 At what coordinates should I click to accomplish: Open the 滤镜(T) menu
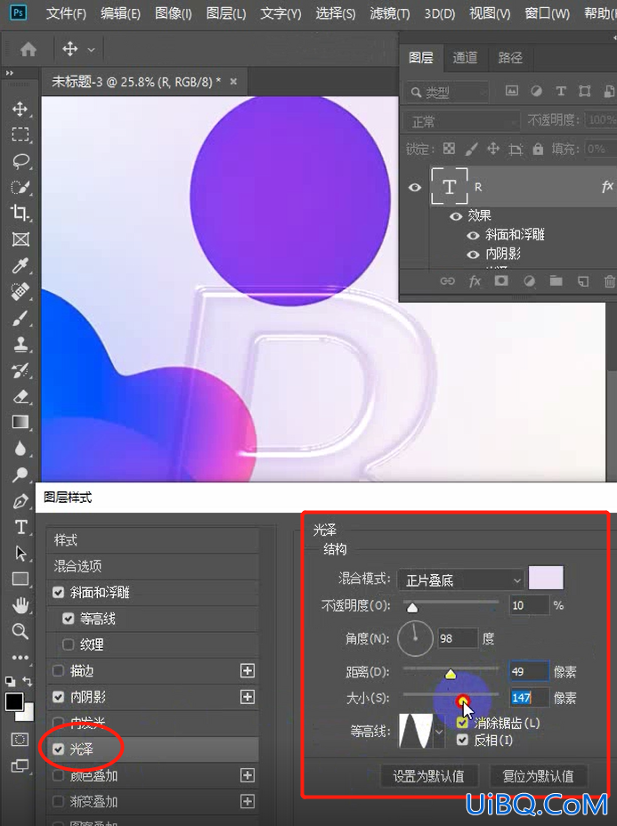tap(389, 13)
